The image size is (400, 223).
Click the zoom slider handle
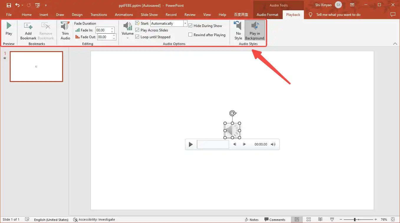(x=355, y=219)
